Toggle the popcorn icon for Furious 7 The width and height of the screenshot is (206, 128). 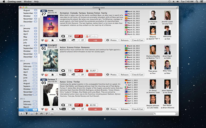[x=46, y=109]
